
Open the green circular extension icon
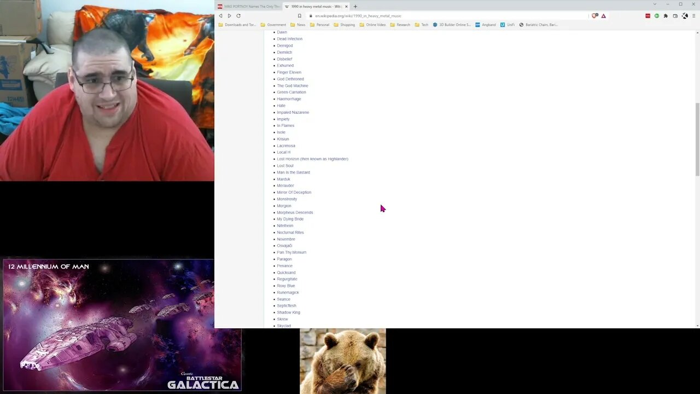coord(657,16)
